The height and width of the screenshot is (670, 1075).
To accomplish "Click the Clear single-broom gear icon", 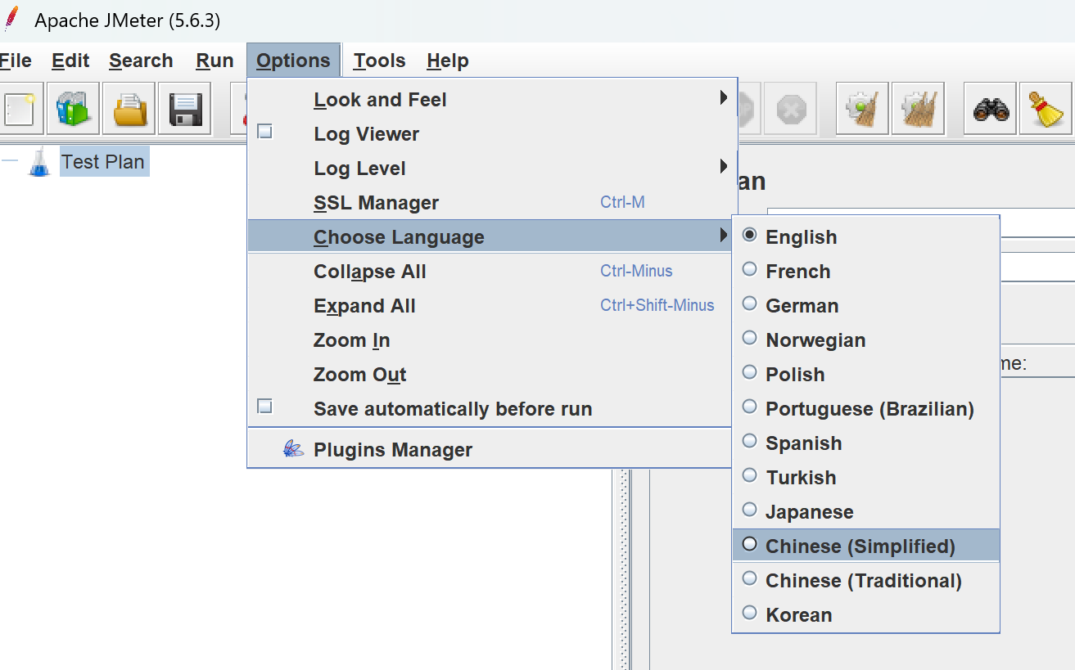I will [862, 108].
